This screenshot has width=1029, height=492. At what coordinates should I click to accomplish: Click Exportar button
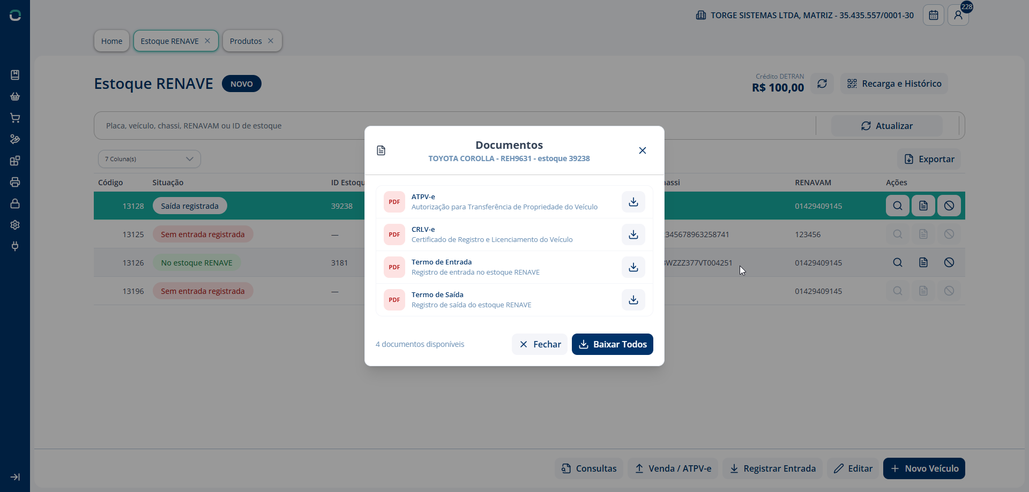pyautogui.click(x=929, y=159)
